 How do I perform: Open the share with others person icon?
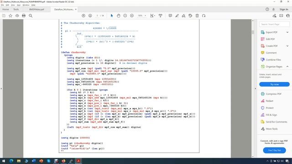tap(288, 16)
